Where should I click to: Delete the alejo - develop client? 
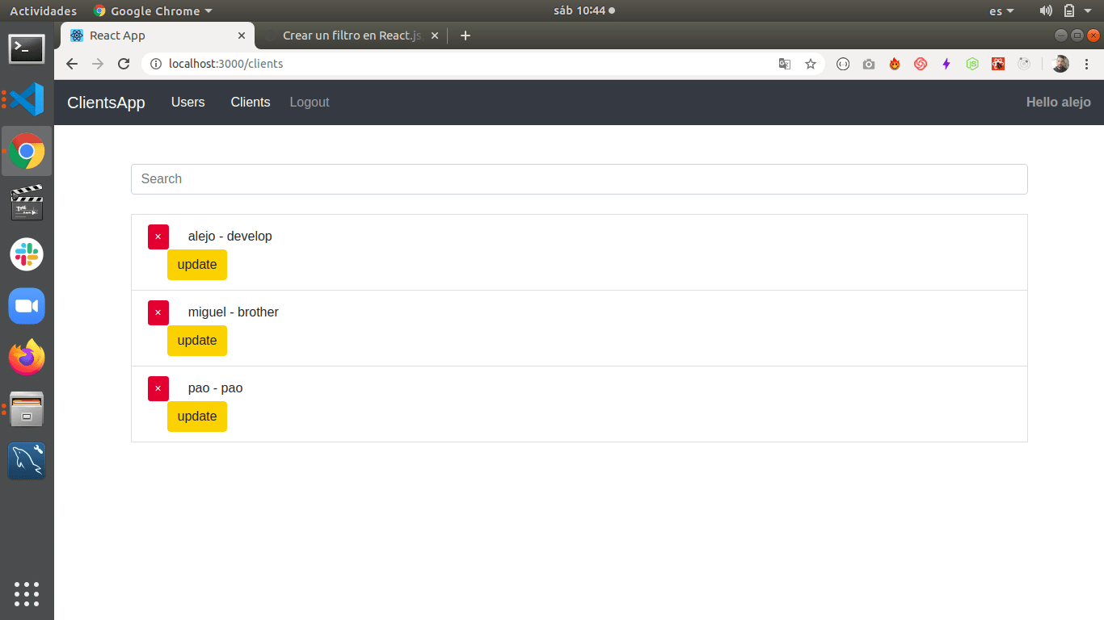158,237
